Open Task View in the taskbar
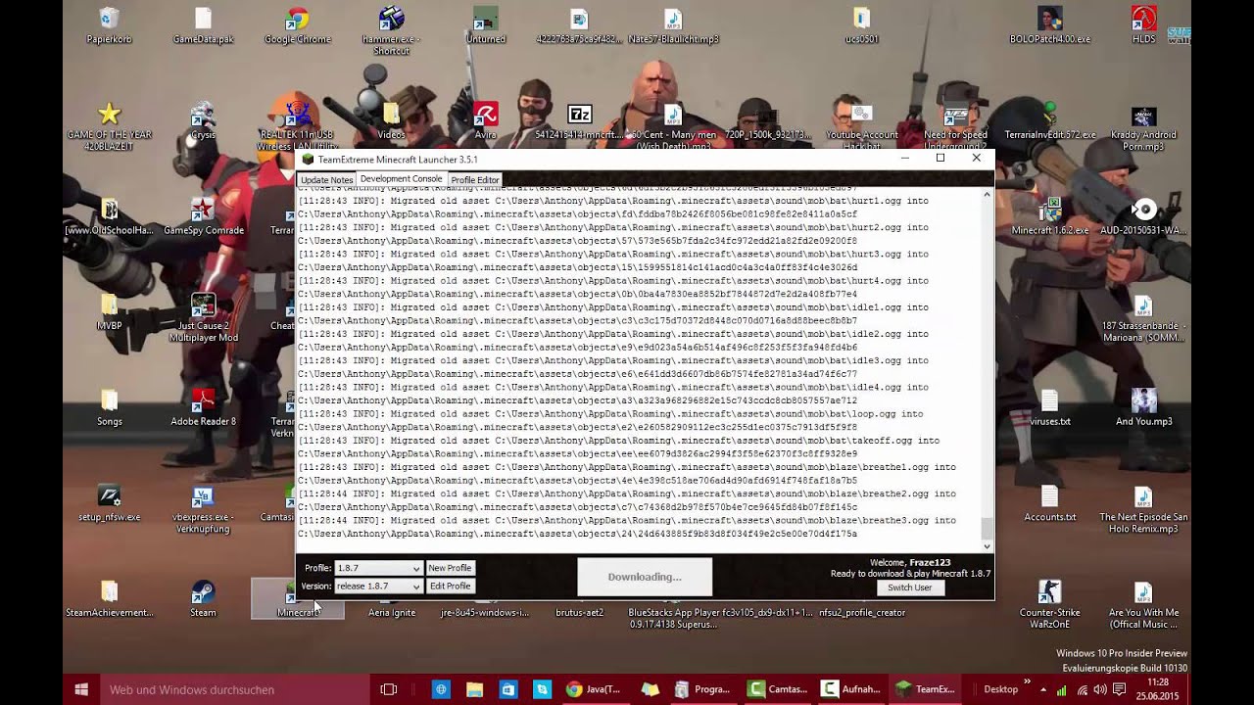1254x705 pixels. [x=389, y=689]
